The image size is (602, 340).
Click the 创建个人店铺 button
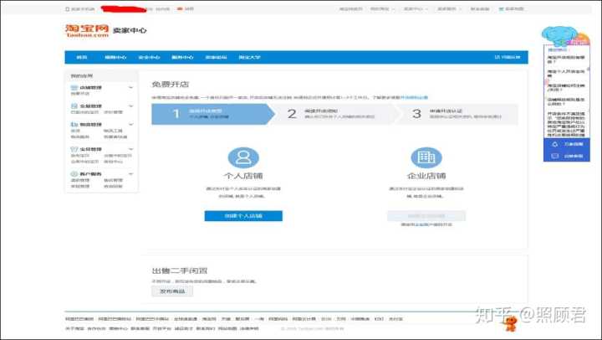tap(242, 216)
